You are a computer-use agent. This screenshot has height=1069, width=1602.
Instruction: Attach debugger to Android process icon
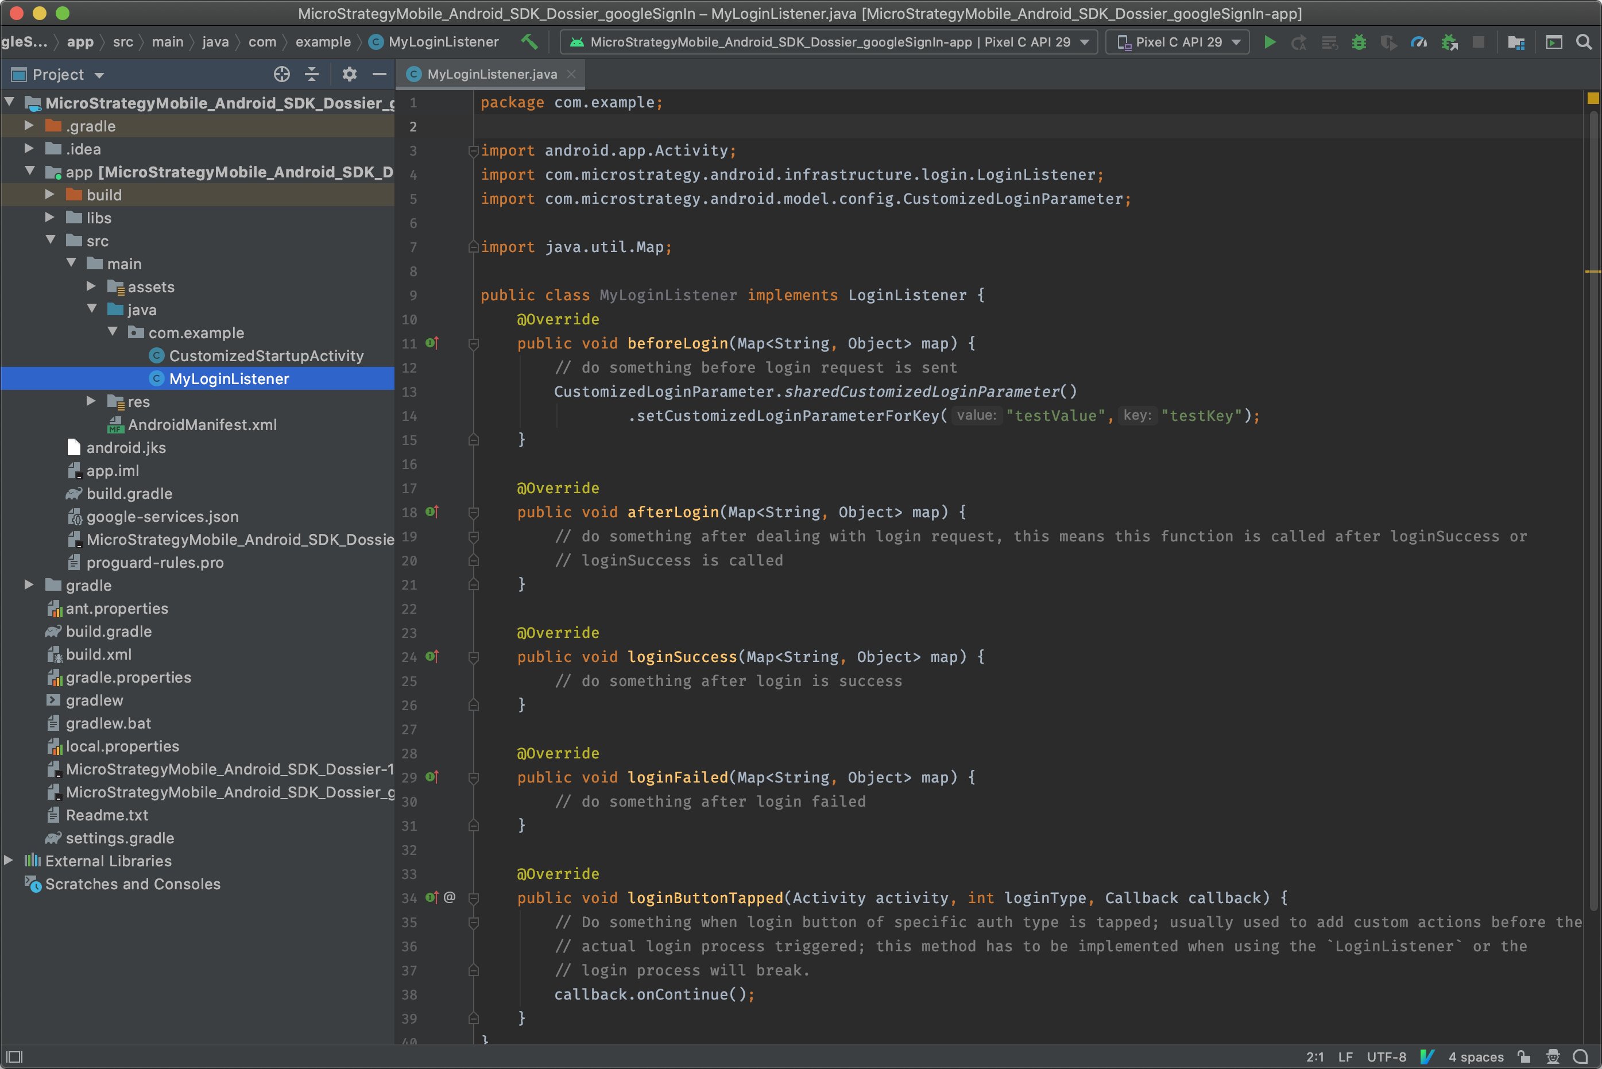1449,42
